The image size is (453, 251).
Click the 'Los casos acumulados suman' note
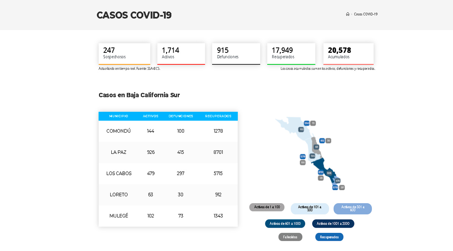tap(328, 69)
